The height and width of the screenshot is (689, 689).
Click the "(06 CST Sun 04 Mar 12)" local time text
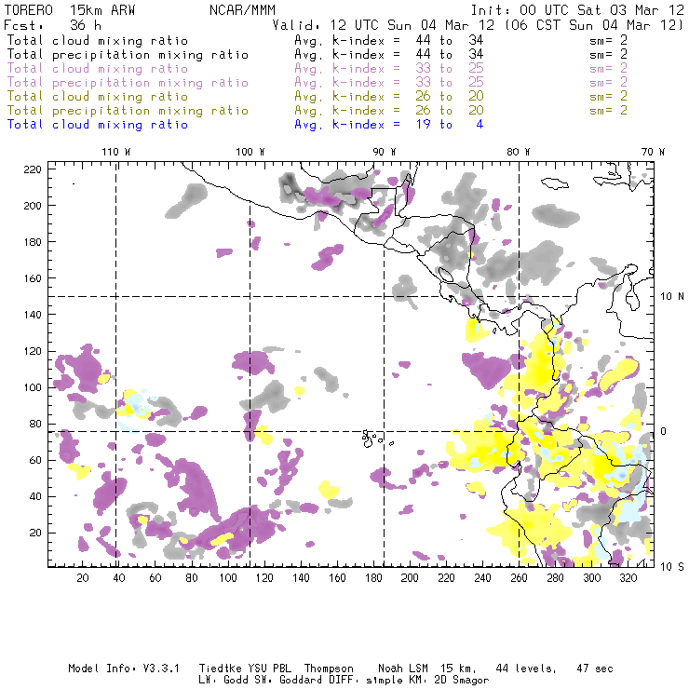point(594,25)
